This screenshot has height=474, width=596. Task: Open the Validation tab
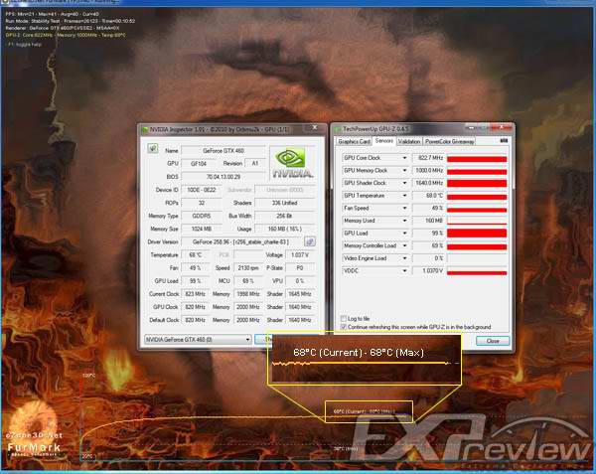pyautogui.click(x=408, y=142)
